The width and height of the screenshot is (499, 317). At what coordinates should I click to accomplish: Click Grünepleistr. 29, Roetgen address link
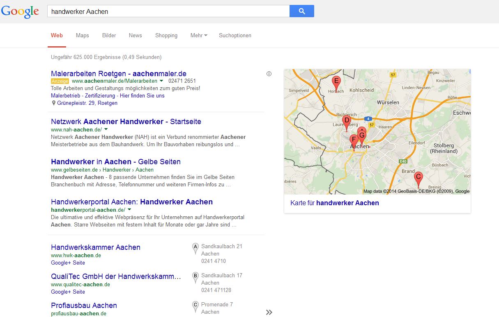pyautogui.click(x=87, y=103)
